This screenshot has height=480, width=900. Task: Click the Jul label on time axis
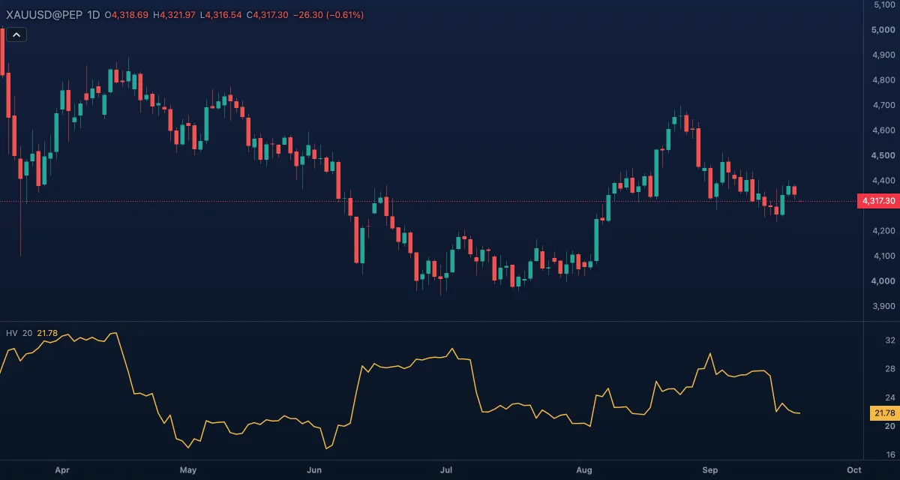coord(446,470)
